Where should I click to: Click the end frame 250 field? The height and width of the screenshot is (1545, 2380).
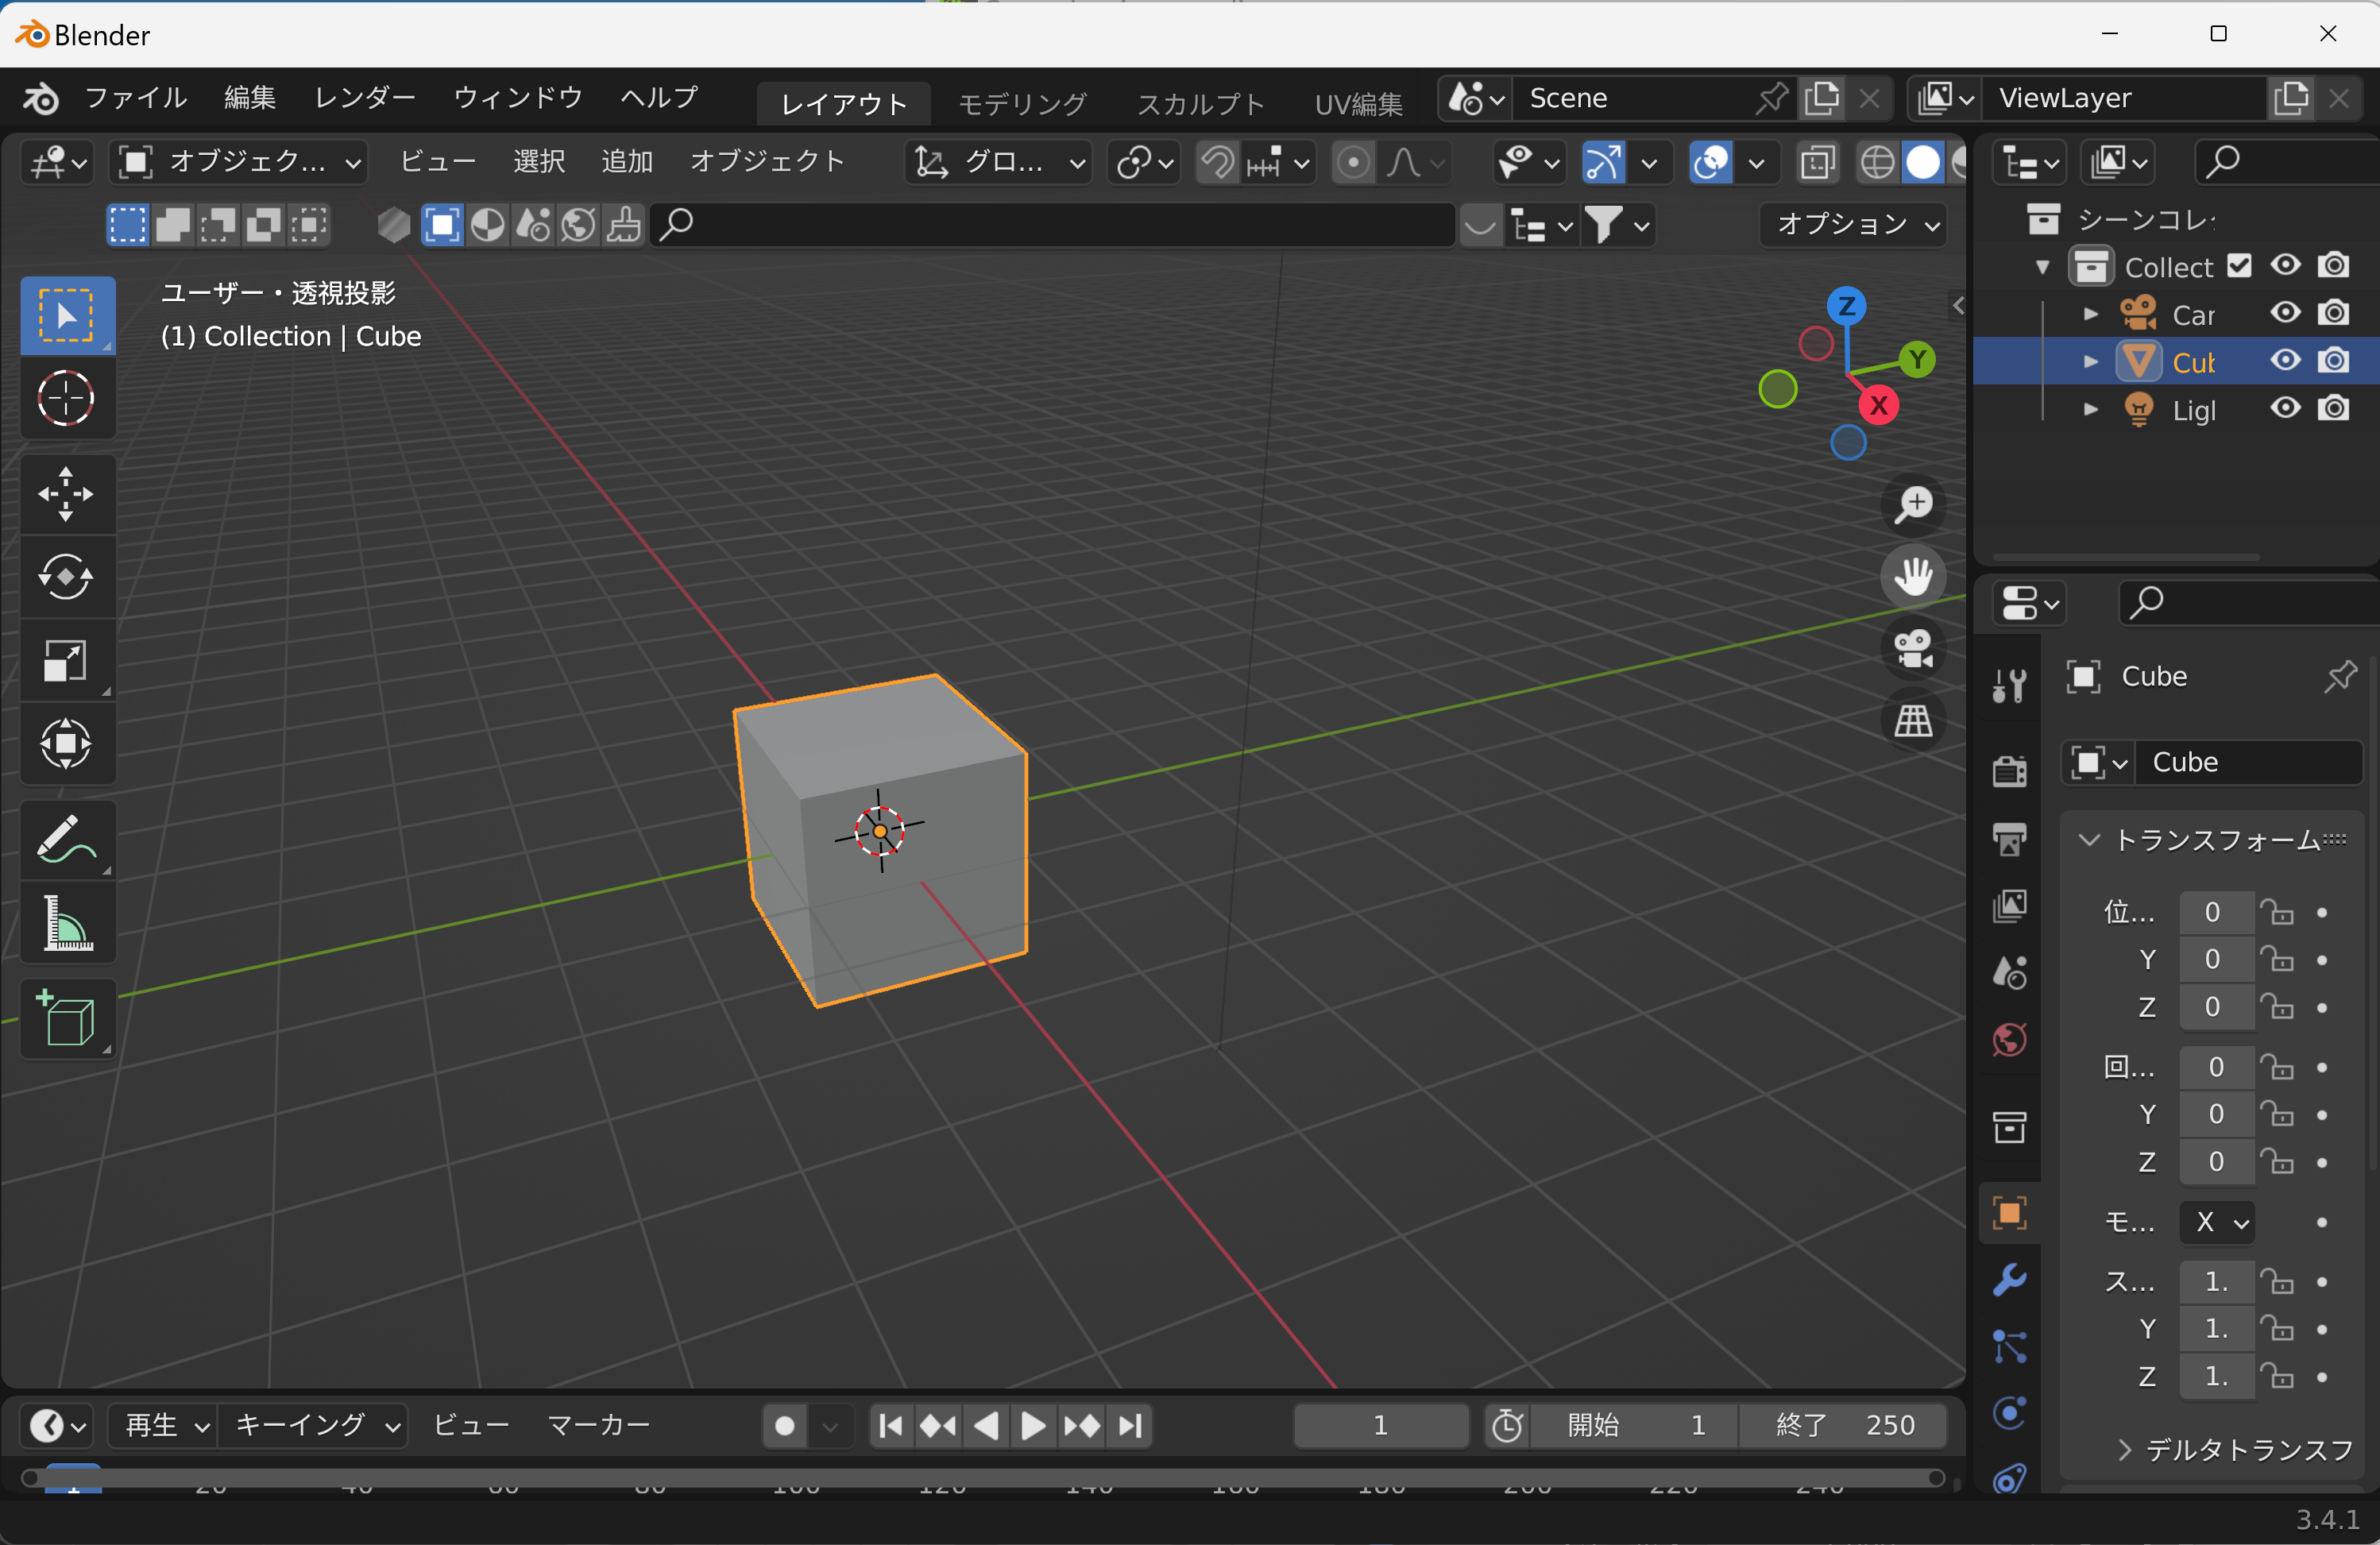1843,1425
